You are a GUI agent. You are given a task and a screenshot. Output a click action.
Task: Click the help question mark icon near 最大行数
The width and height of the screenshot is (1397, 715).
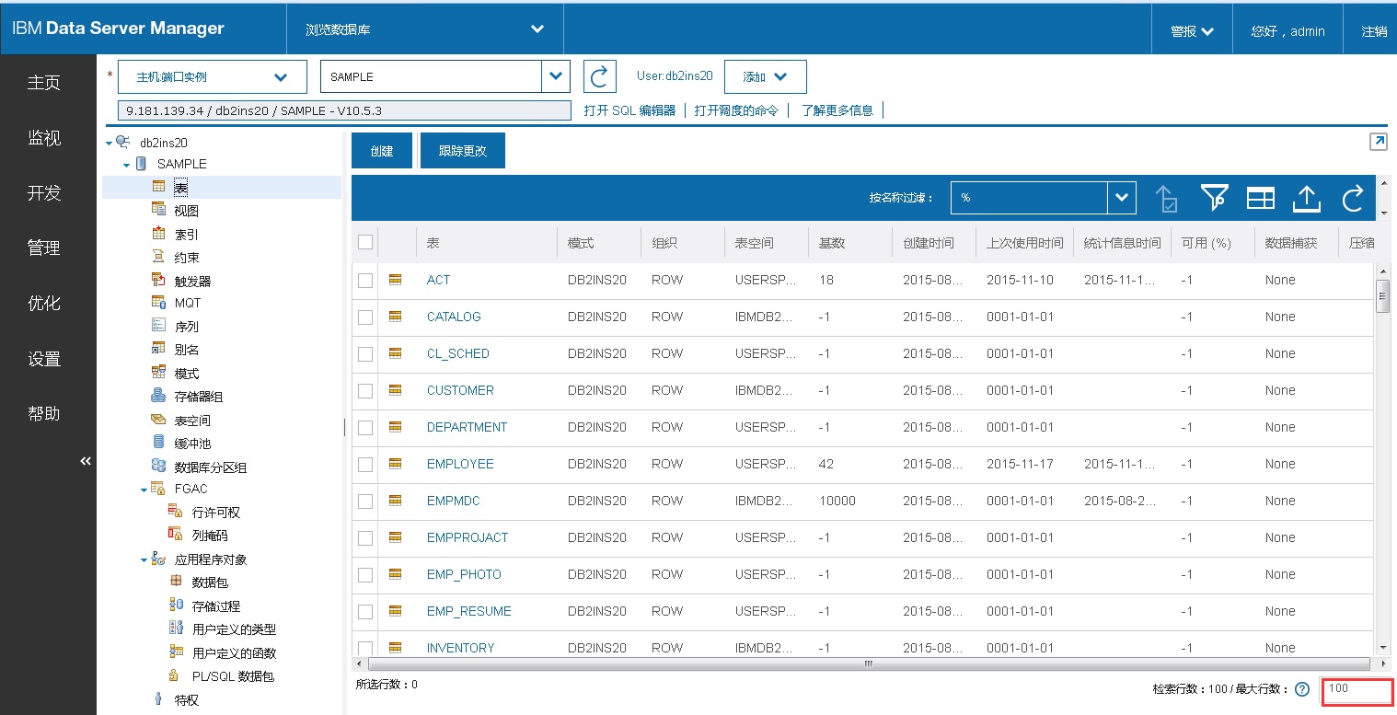pos(1304,690)
